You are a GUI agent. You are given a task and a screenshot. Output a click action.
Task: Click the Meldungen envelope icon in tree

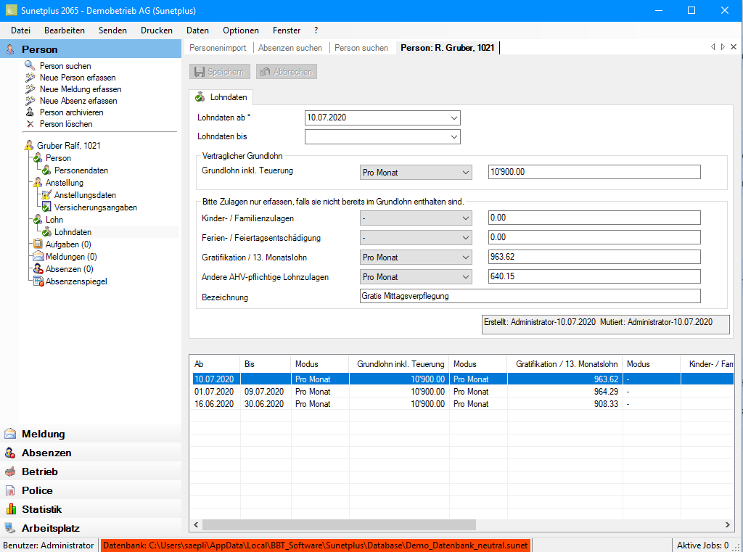pyautogui.click(x=38, y=257)
